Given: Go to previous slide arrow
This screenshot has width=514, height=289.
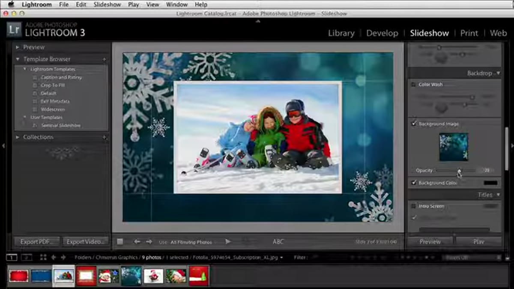Looking at the screenshot, I should coord(137,242).
